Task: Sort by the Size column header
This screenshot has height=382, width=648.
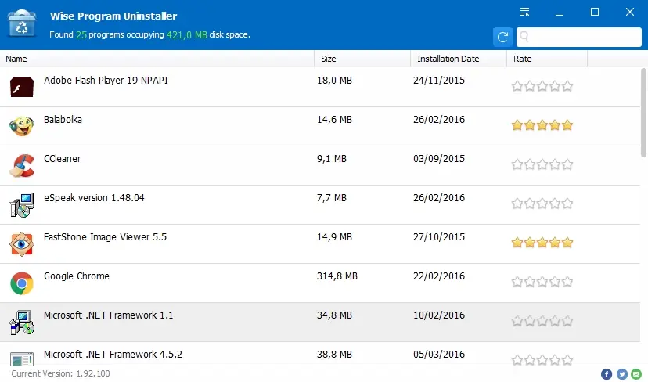Action: (x=362, y=59)
